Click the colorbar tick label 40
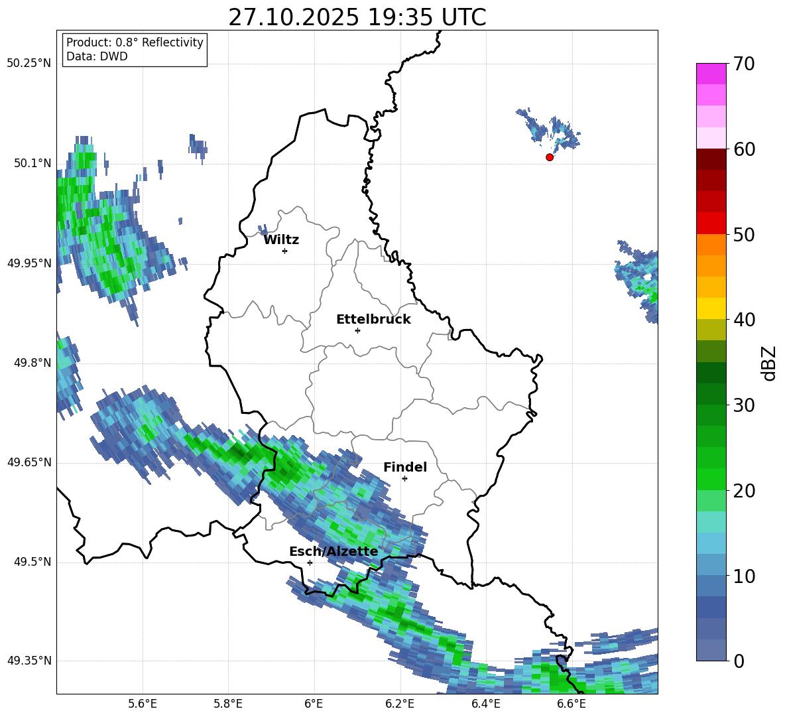Image resolution: width=785 pixels, height=717 pixels. coord(744,320)
